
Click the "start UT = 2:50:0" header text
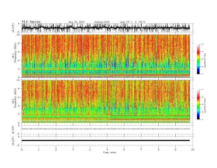[132, 22]
